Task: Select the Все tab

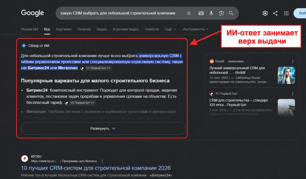Action: (47, 29)
